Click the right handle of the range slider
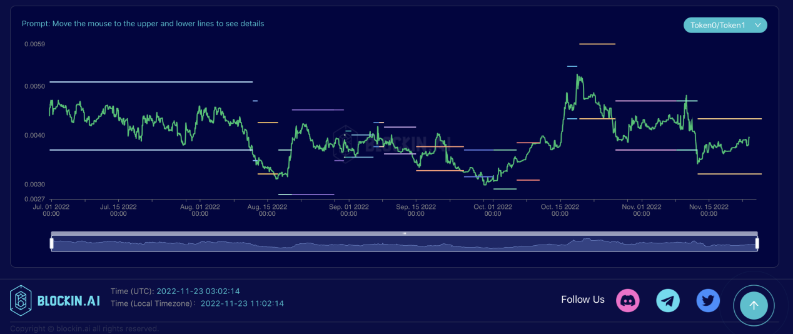 pos(757,243)
